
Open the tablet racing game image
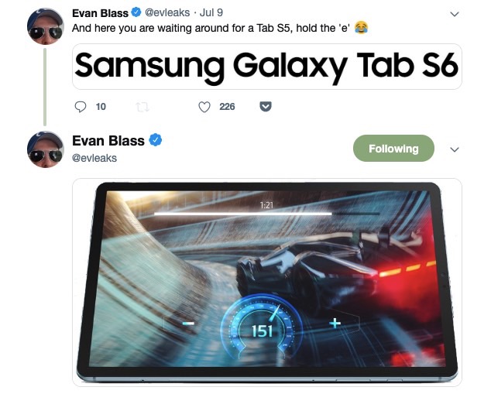click(x=267, y=283)
